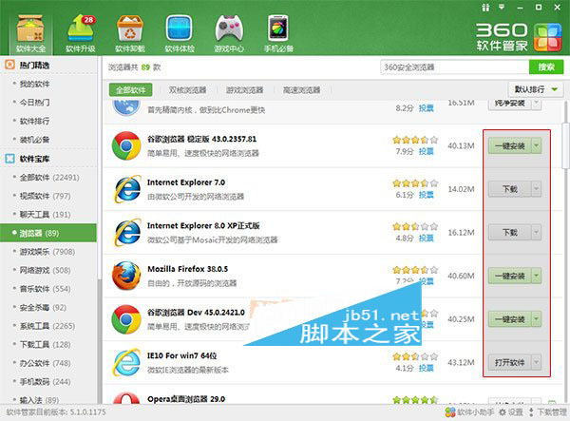Expand dropdown next to Chrome Dev 一键安装
The image size is (570, 421).
point(536,319)
